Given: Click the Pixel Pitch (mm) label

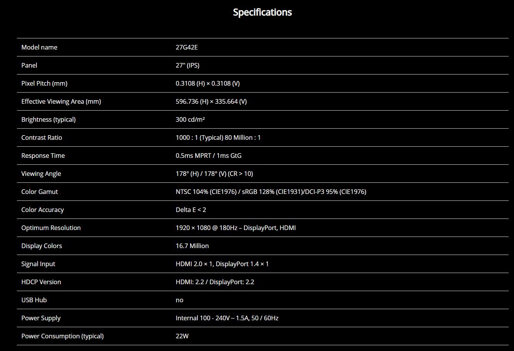Looking at the screenshot, I should point(44,83).
